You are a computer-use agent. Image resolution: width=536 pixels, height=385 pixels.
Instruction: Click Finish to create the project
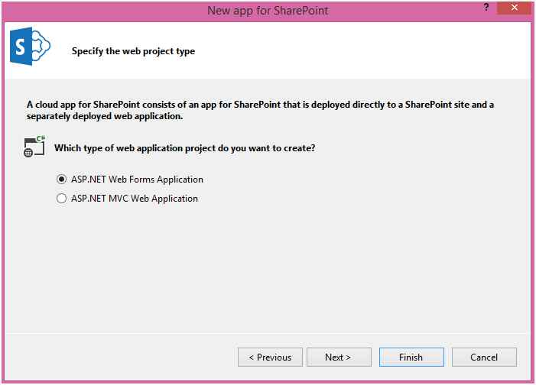[x=411, y=357]
